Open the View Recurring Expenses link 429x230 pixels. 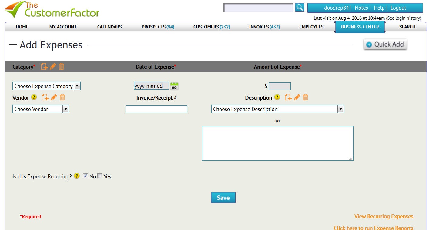(384, 216)
